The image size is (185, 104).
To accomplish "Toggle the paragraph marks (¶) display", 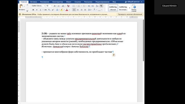I will (101, 6).
